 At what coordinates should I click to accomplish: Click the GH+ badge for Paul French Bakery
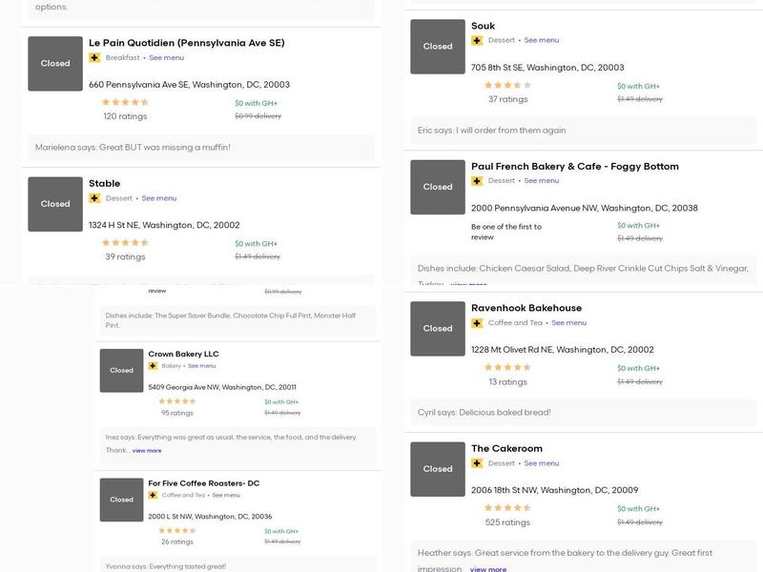point(477,180)
